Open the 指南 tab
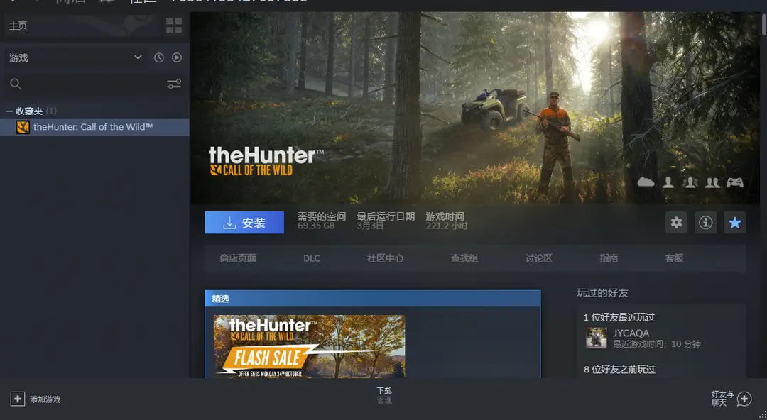This screenshot has height=420, width=767. pyautogui.click(x=609, y=258)
